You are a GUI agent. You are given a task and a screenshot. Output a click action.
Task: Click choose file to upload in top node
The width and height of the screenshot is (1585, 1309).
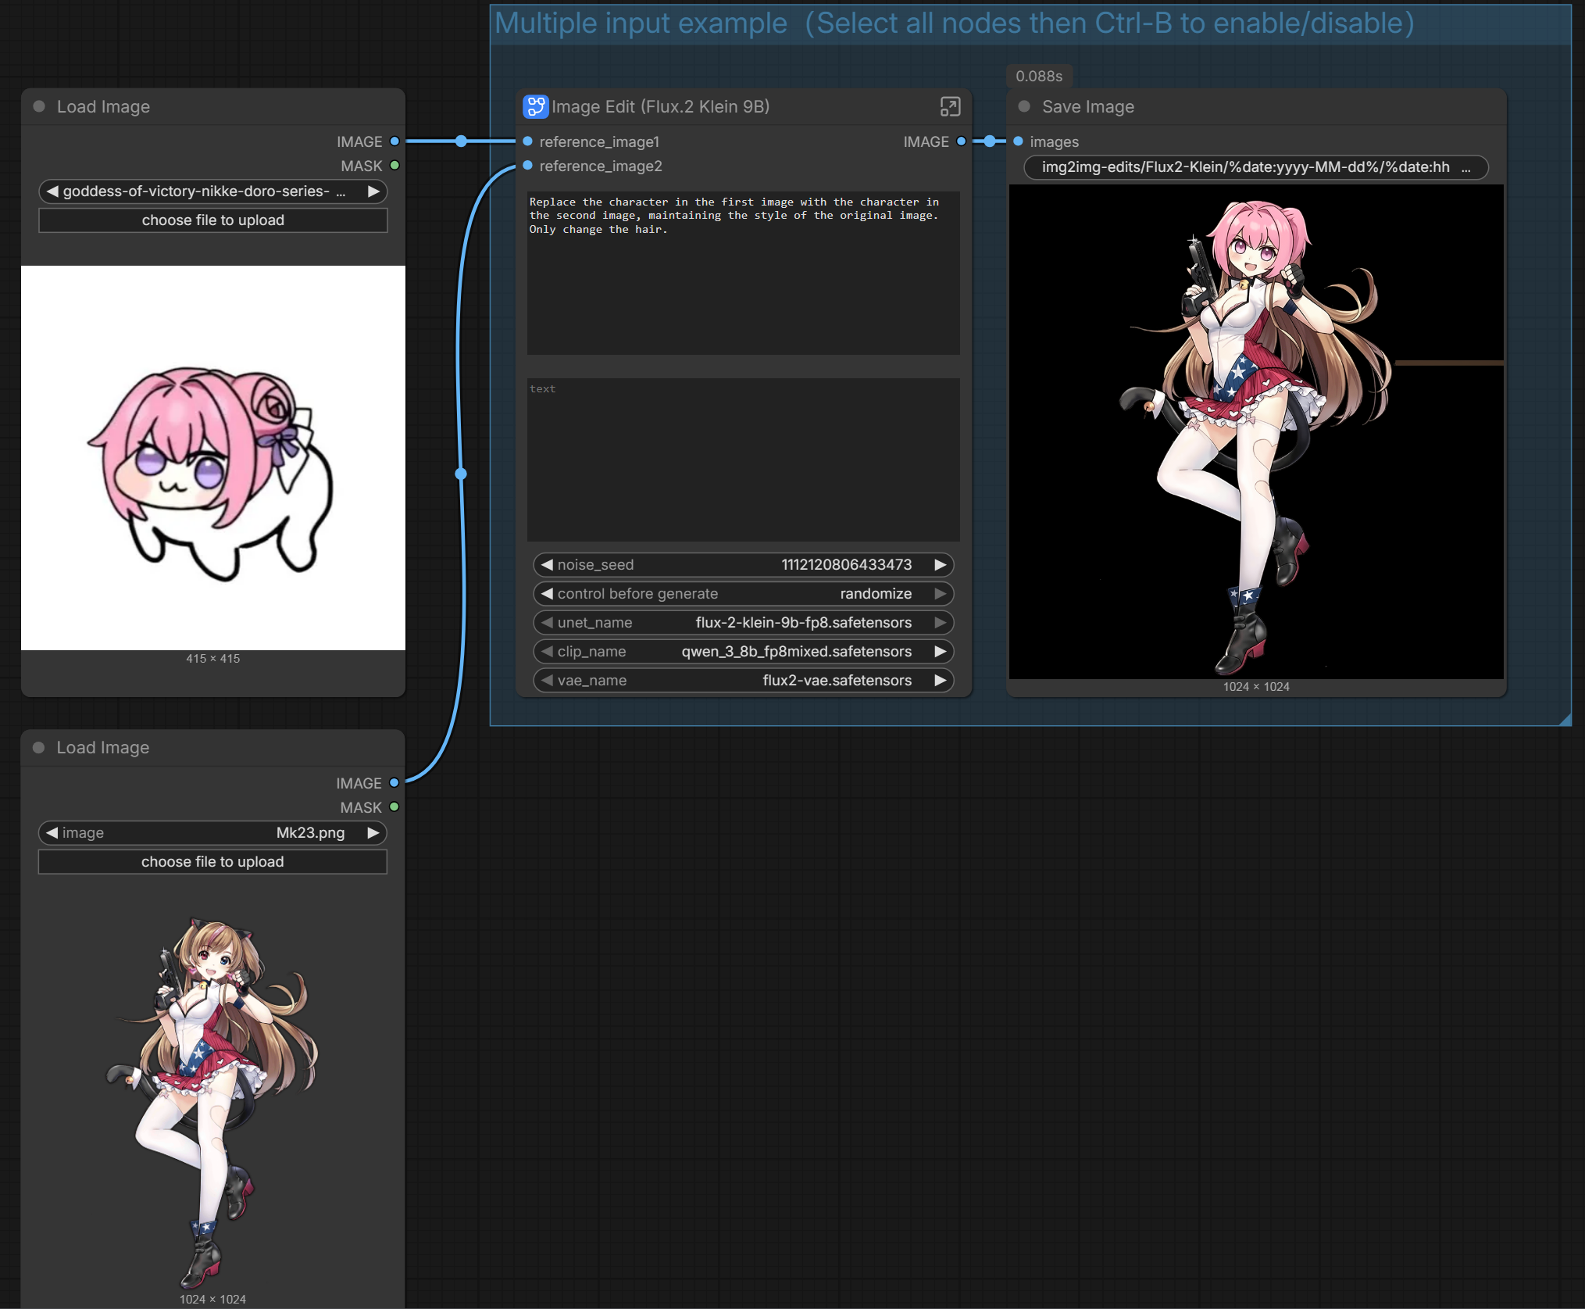tap(212, 220)
